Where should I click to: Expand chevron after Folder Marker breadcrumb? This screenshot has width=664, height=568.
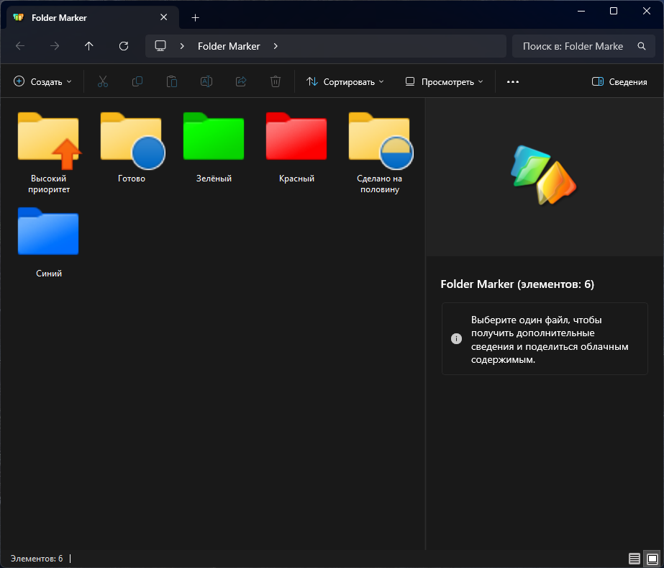(x=276, y=46)
